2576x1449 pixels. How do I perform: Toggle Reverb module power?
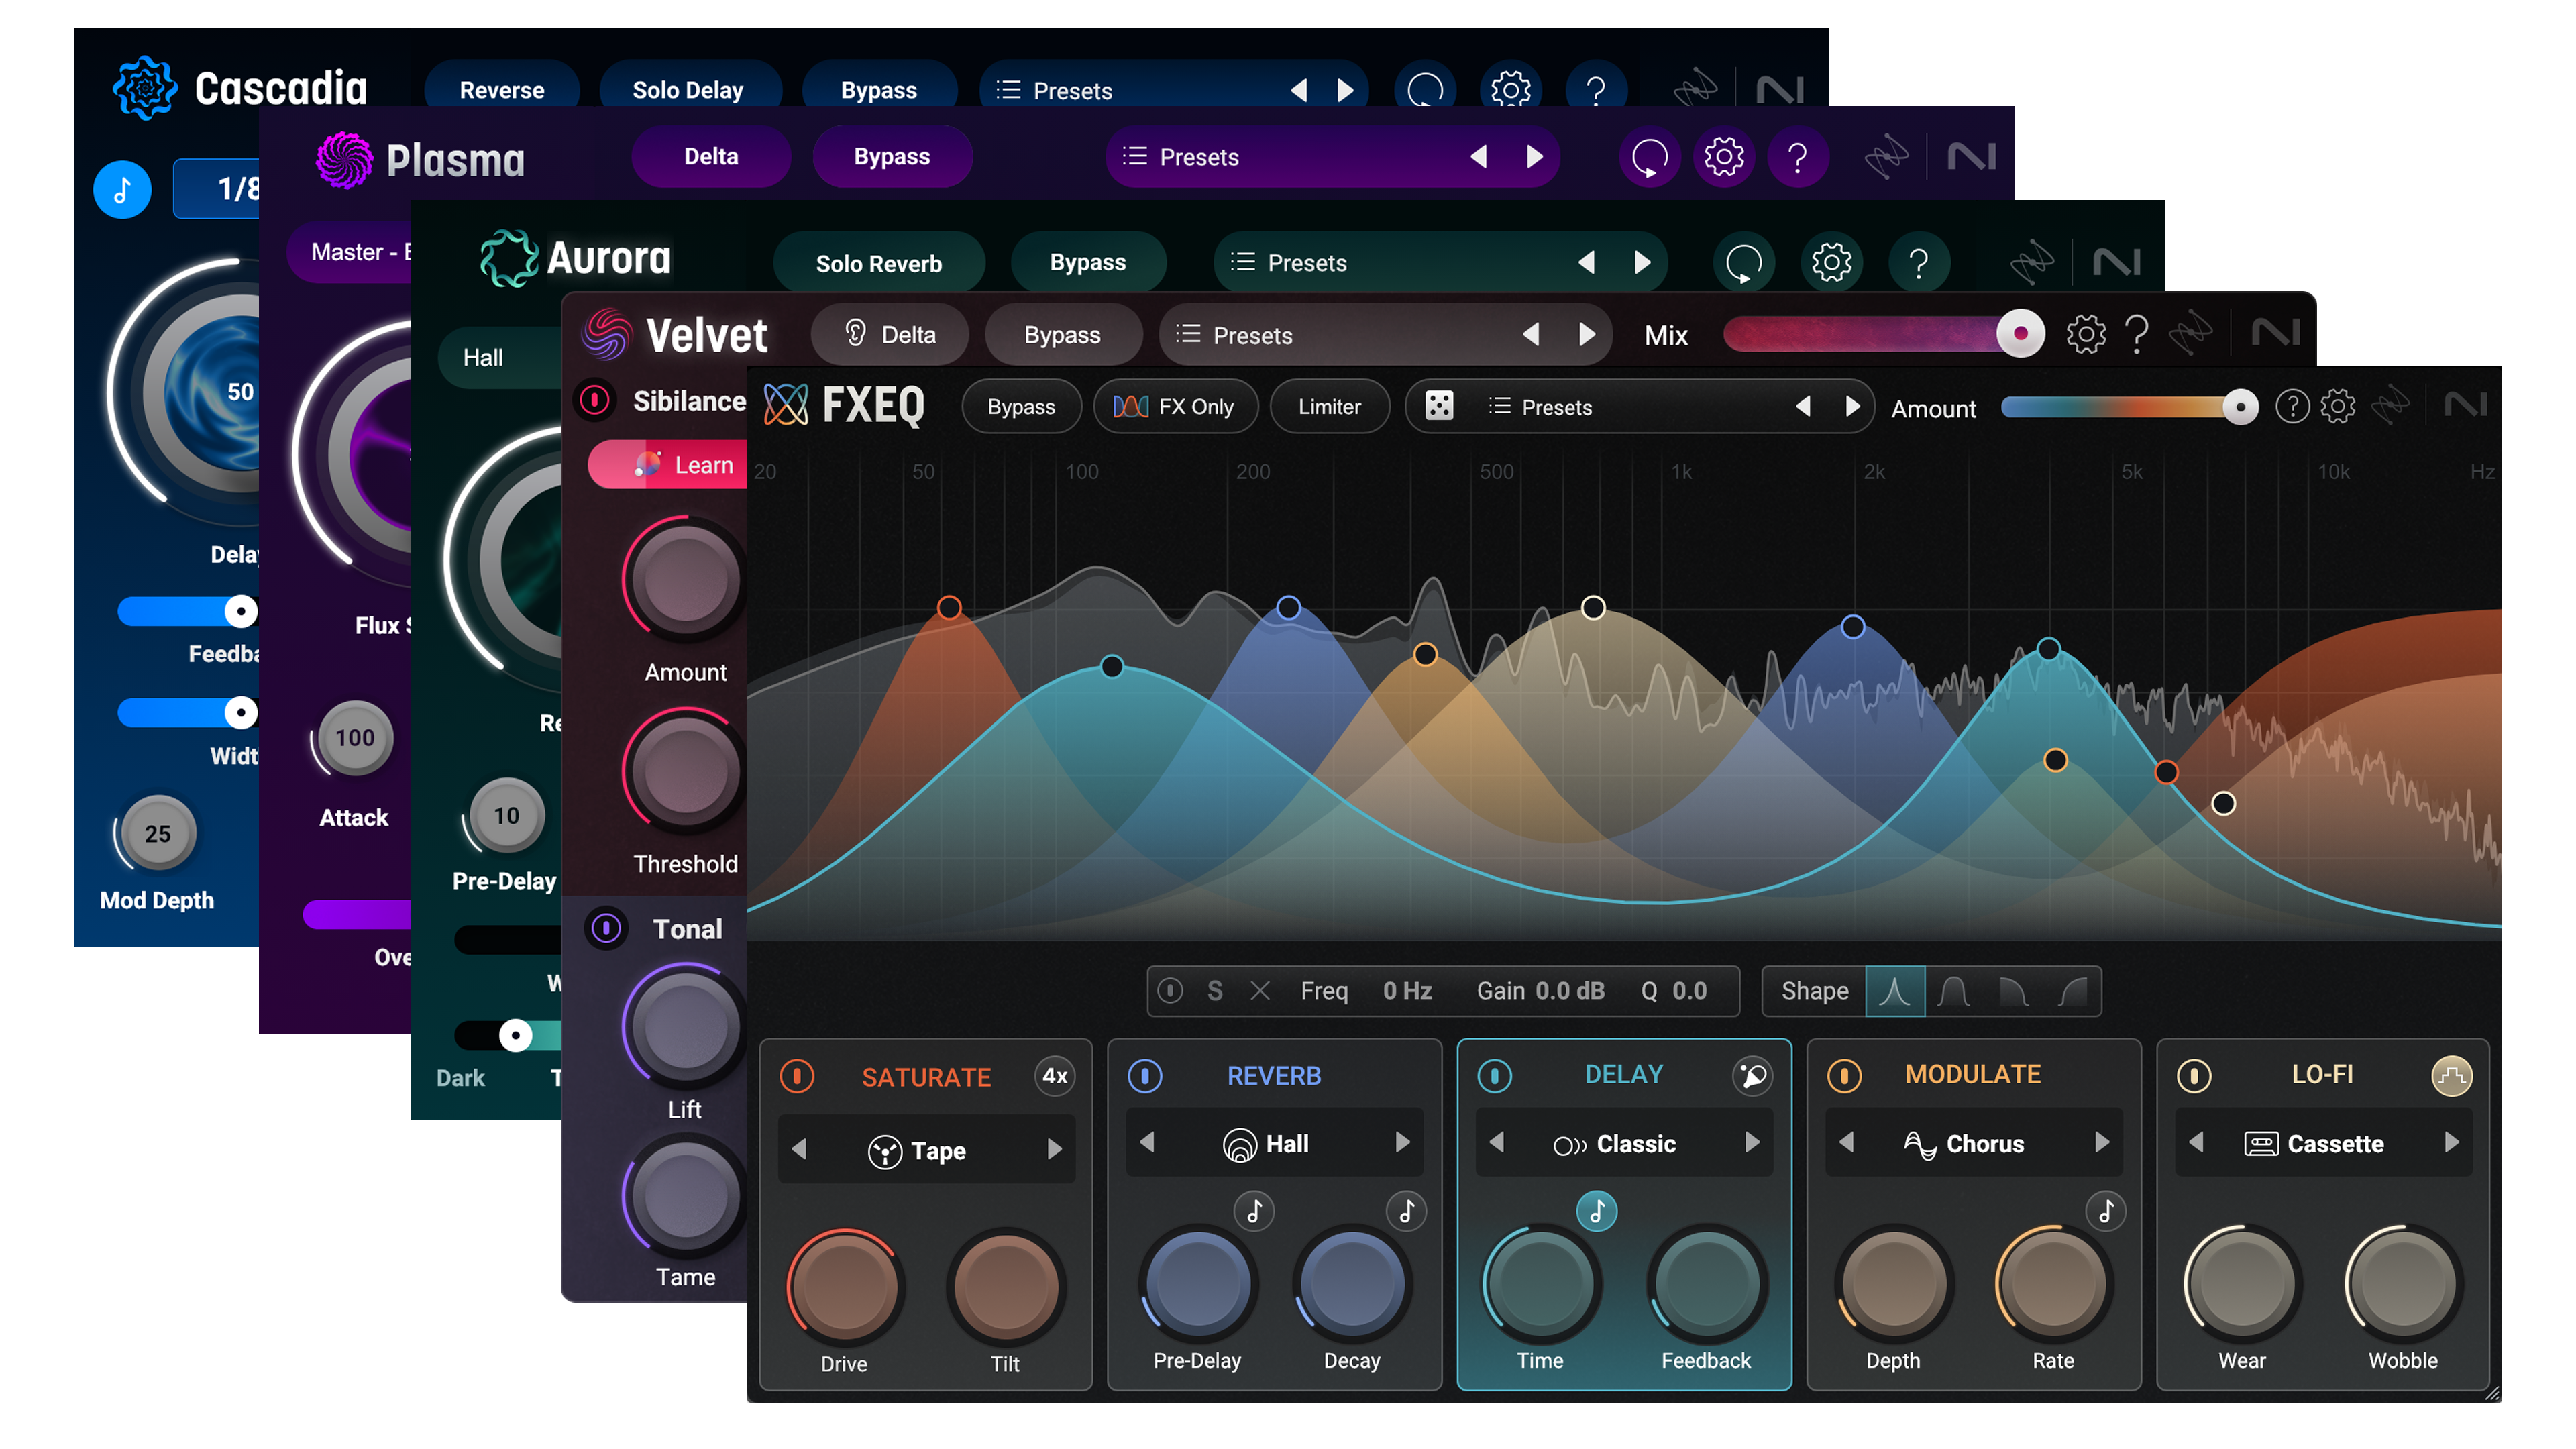tap(1145, 1076)
